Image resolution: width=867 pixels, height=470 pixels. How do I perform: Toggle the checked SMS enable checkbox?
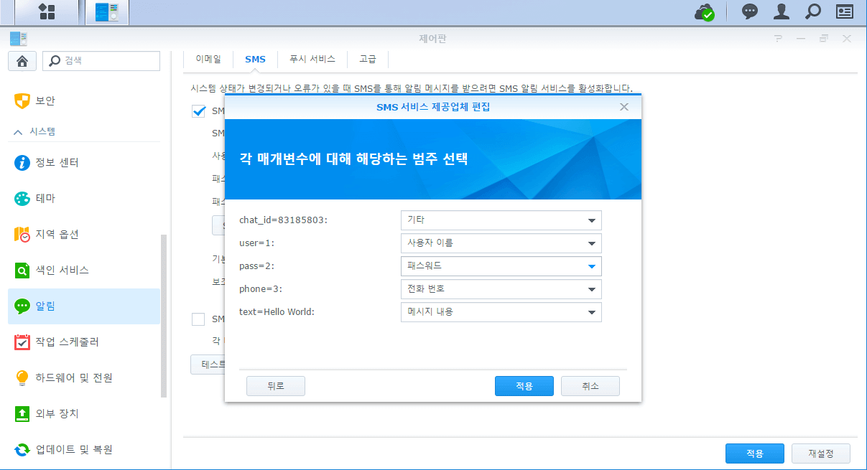pos(198,111)
